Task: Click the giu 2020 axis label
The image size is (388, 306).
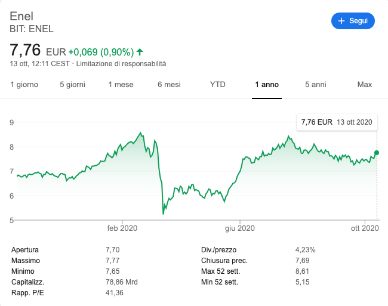Action: pos(240,228)
